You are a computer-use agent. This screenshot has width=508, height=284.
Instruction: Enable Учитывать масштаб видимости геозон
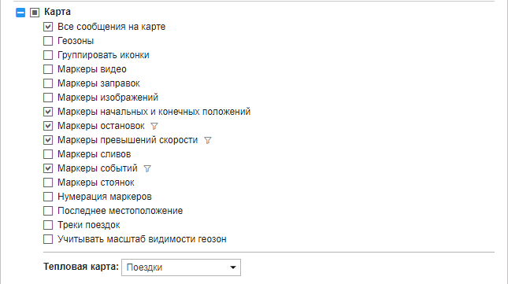[48, 239]
